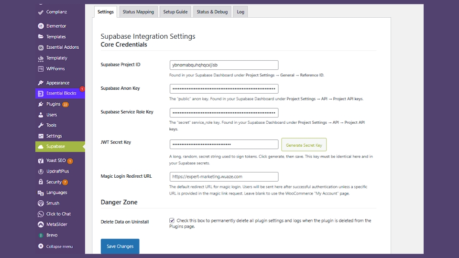Switch to the Settings tab
The height and width of the screenshot is (258, 459).
(105, 11)
